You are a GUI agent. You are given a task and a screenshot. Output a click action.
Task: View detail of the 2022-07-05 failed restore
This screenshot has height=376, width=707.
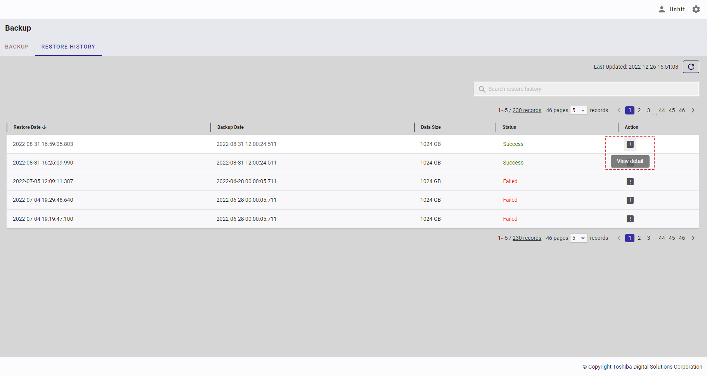pyautogui.click(x=630, y=182)
